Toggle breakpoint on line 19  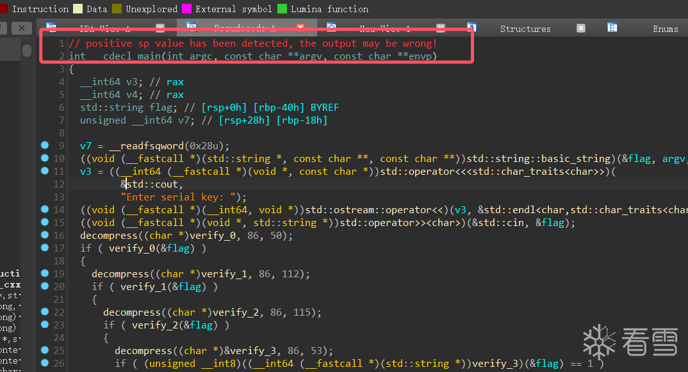pyautogui.click(x=45, y=273)
